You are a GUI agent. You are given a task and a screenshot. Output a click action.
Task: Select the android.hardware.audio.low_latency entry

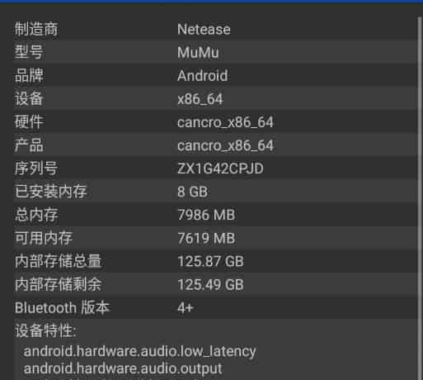click(x=139, y=351)
